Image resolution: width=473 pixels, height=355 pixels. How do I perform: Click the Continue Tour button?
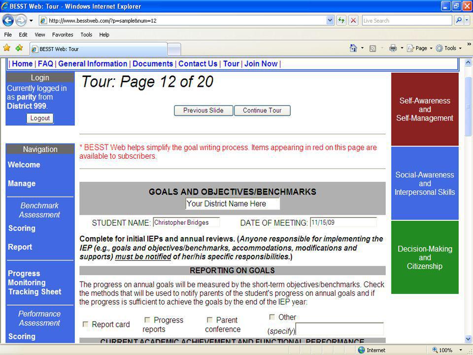click(262, 110)
